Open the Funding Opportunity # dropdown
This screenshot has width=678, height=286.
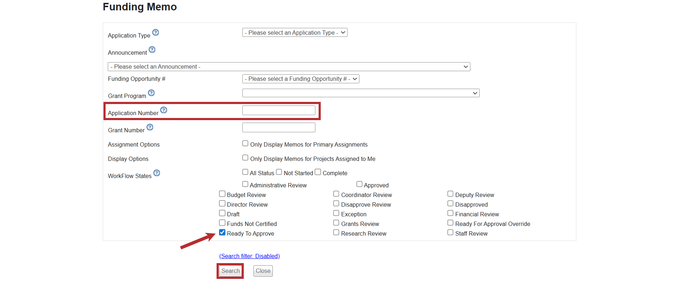(300, 79)
